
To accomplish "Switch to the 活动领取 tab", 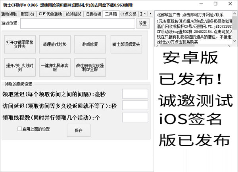I will point(9,14).
